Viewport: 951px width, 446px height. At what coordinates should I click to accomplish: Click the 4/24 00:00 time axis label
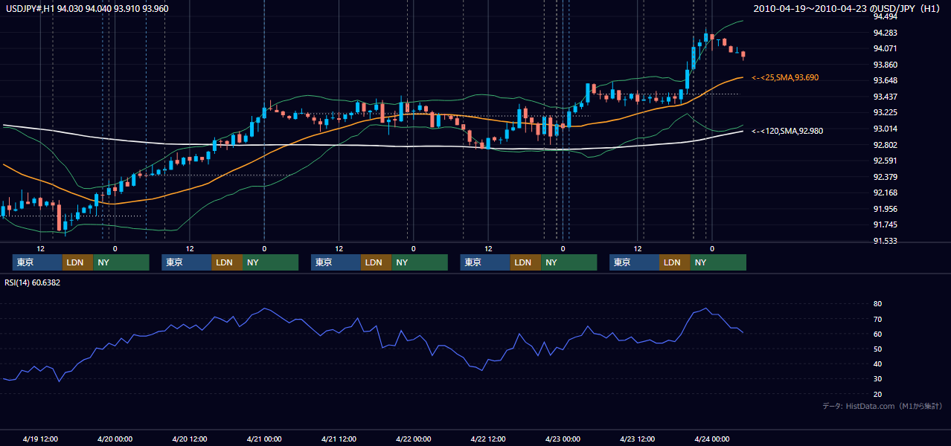(711, 439)
